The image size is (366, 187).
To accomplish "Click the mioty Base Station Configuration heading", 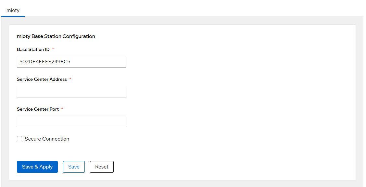I will [56, 36].
